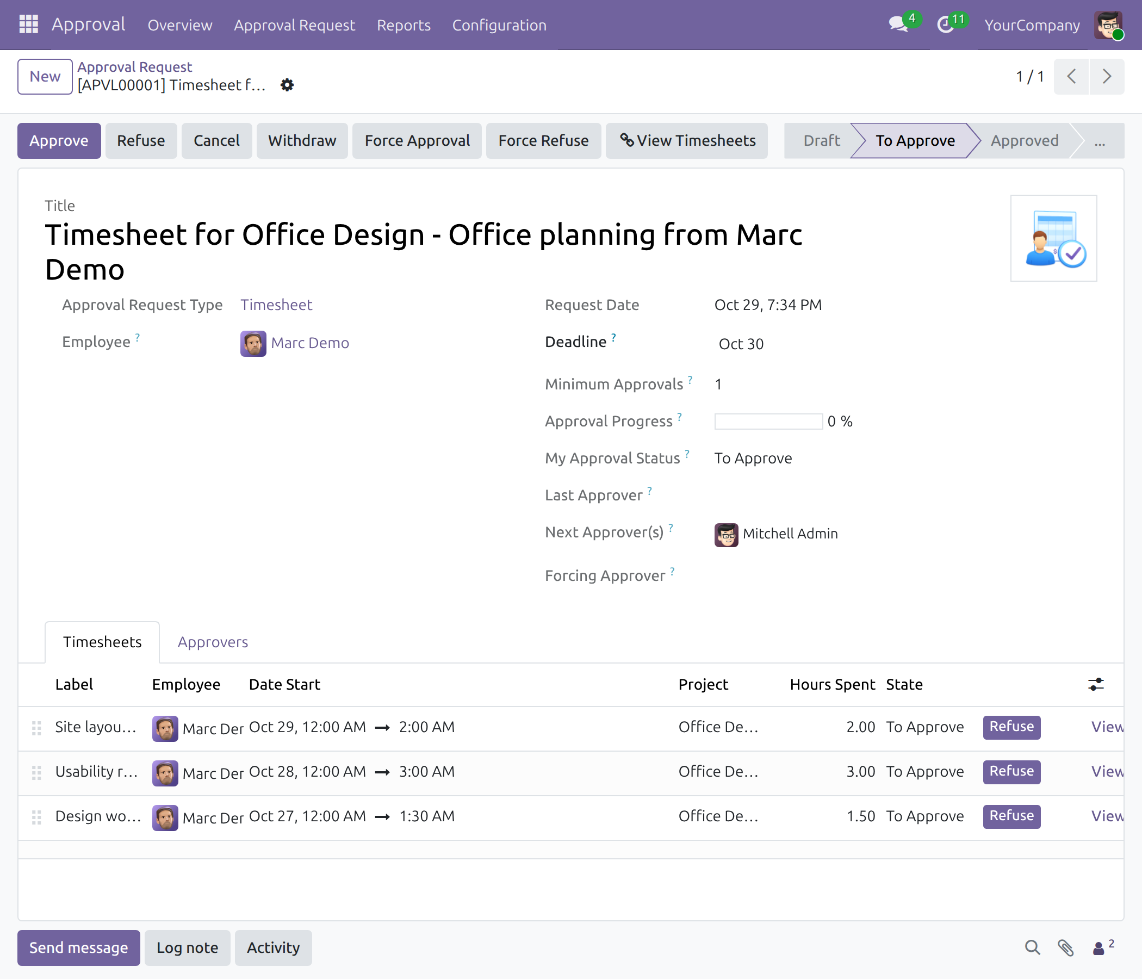Click Force Refuse button
Image resolution: width=1142 pixels, height=979 pixels.
click(543, 140)
